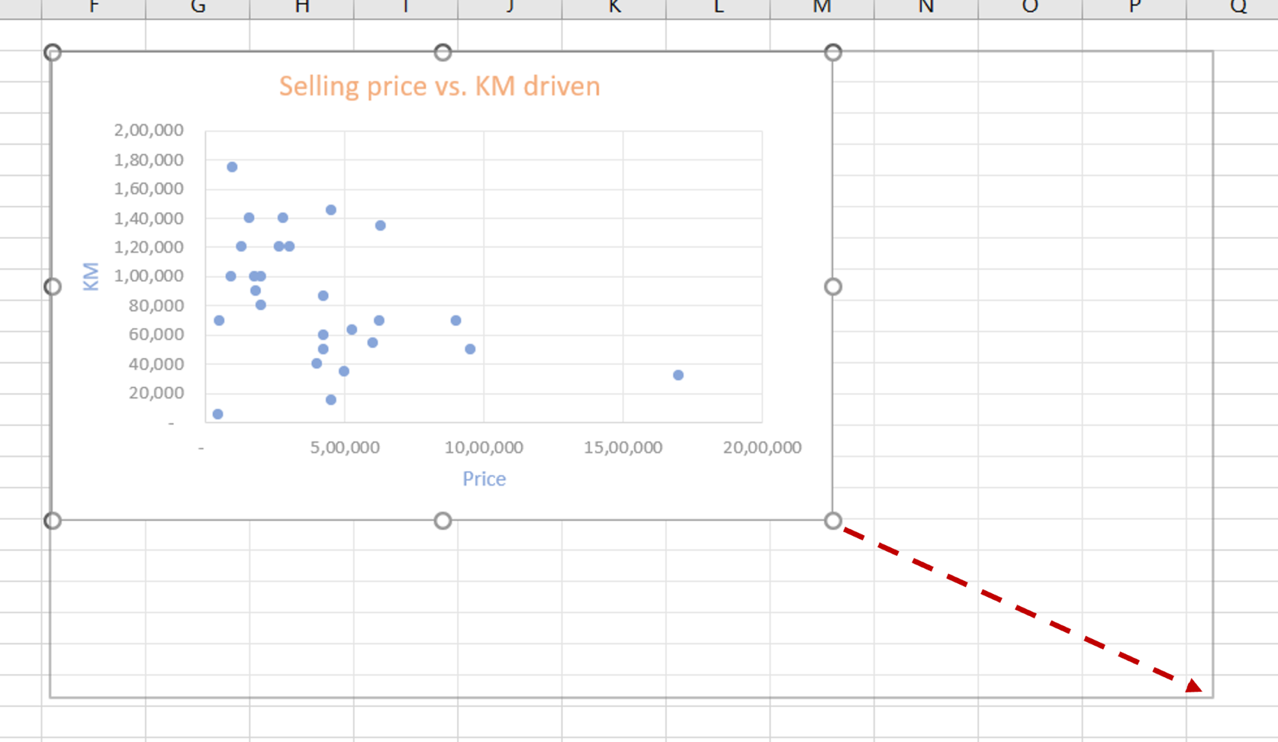Viewport: 1278px width, 742px height.
Task: Click the 40,000 vertical axis label
Action: [x=156, y=364]
